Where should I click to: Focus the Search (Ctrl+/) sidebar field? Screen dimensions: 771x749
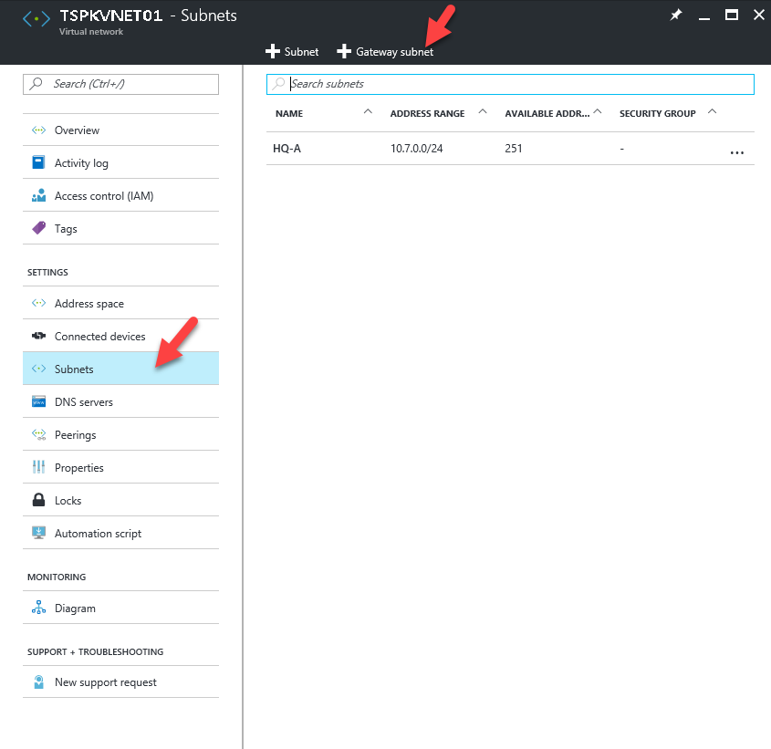(121, 84)
